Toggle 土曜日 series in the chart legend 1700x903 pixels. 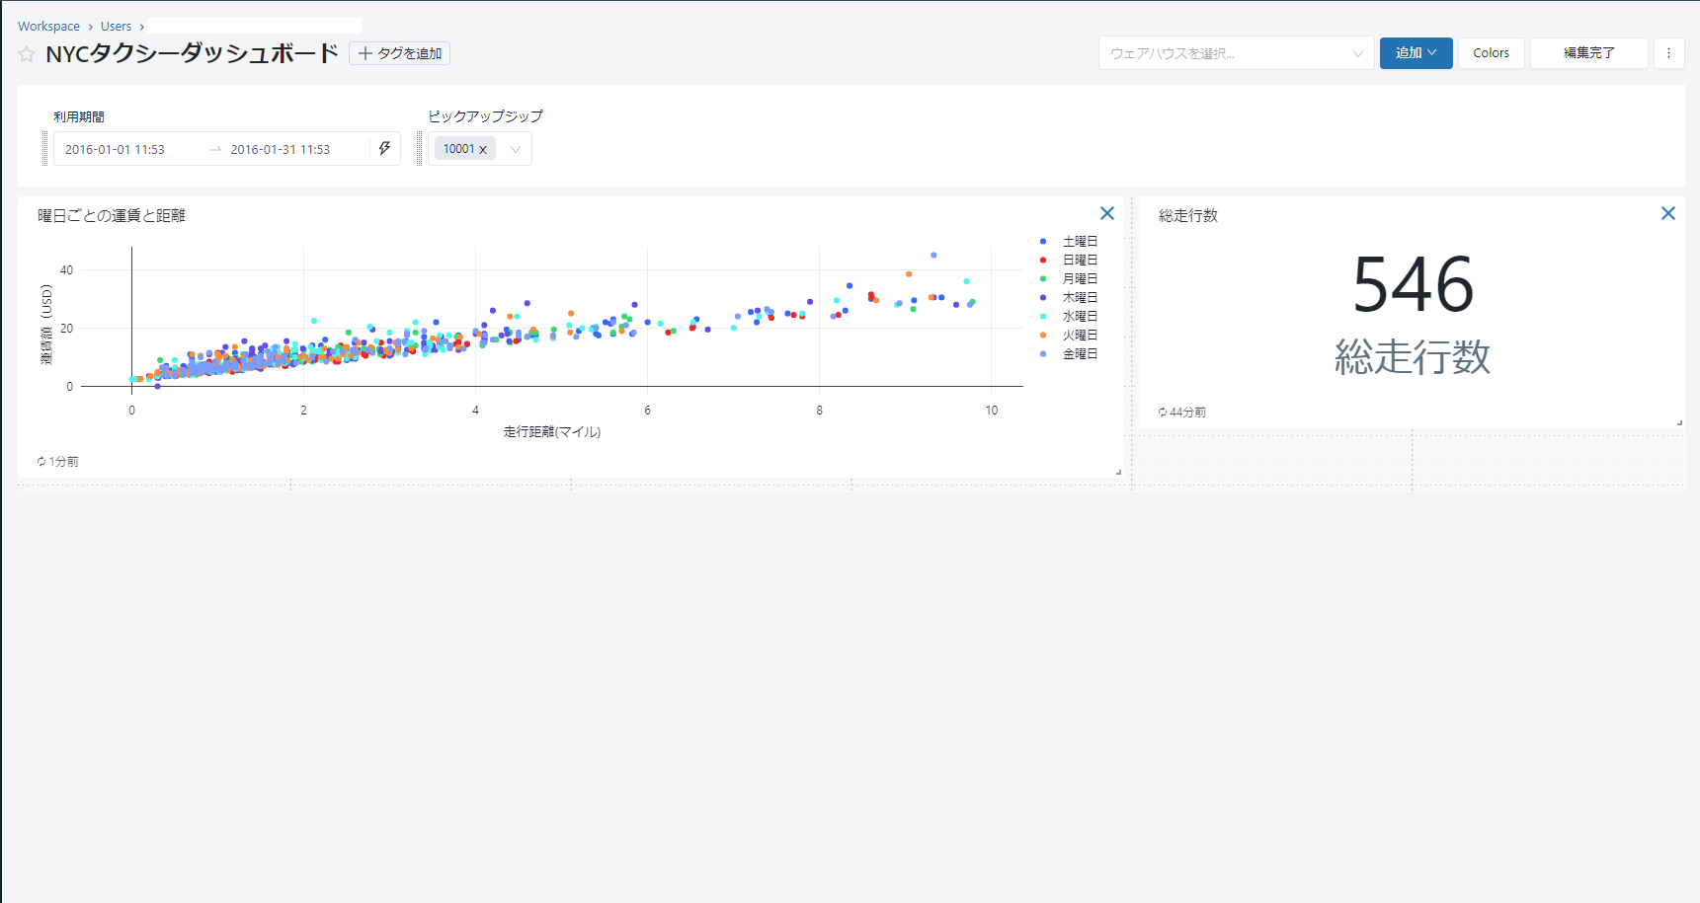pos(1079,242)
